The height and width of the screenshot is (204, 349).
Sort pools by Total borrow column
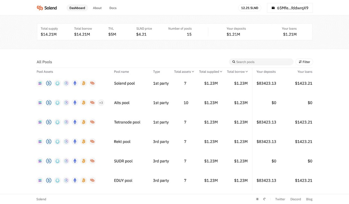click(x=237, y=71)
